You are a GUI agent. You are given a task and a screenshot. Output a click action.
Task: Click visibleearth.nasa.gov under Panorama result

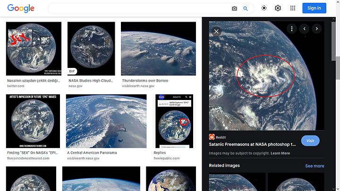tap(83, 158)
